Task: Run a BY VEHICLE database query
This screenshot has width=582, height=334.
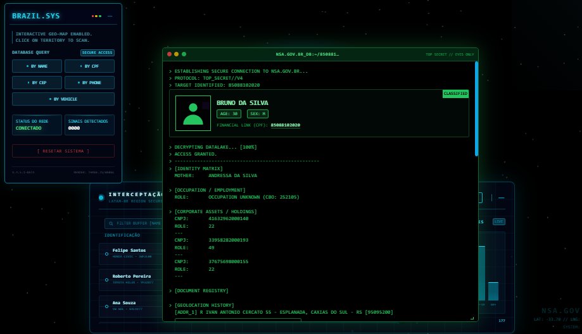Action: [x=63, y=99]
